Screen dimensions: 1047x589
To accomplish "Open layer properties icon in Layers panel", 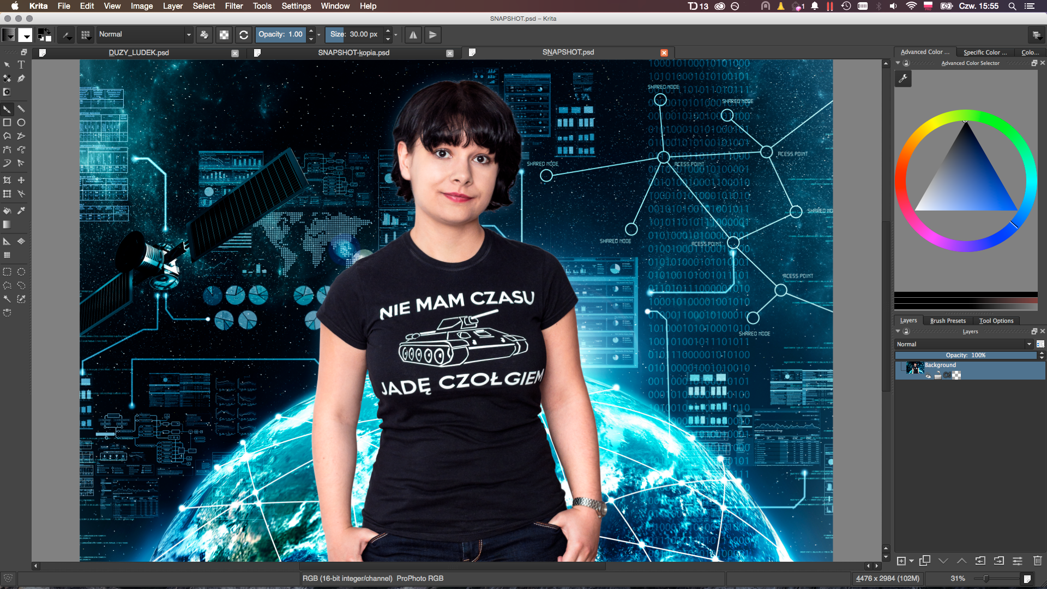I will tap(1018, 561).
